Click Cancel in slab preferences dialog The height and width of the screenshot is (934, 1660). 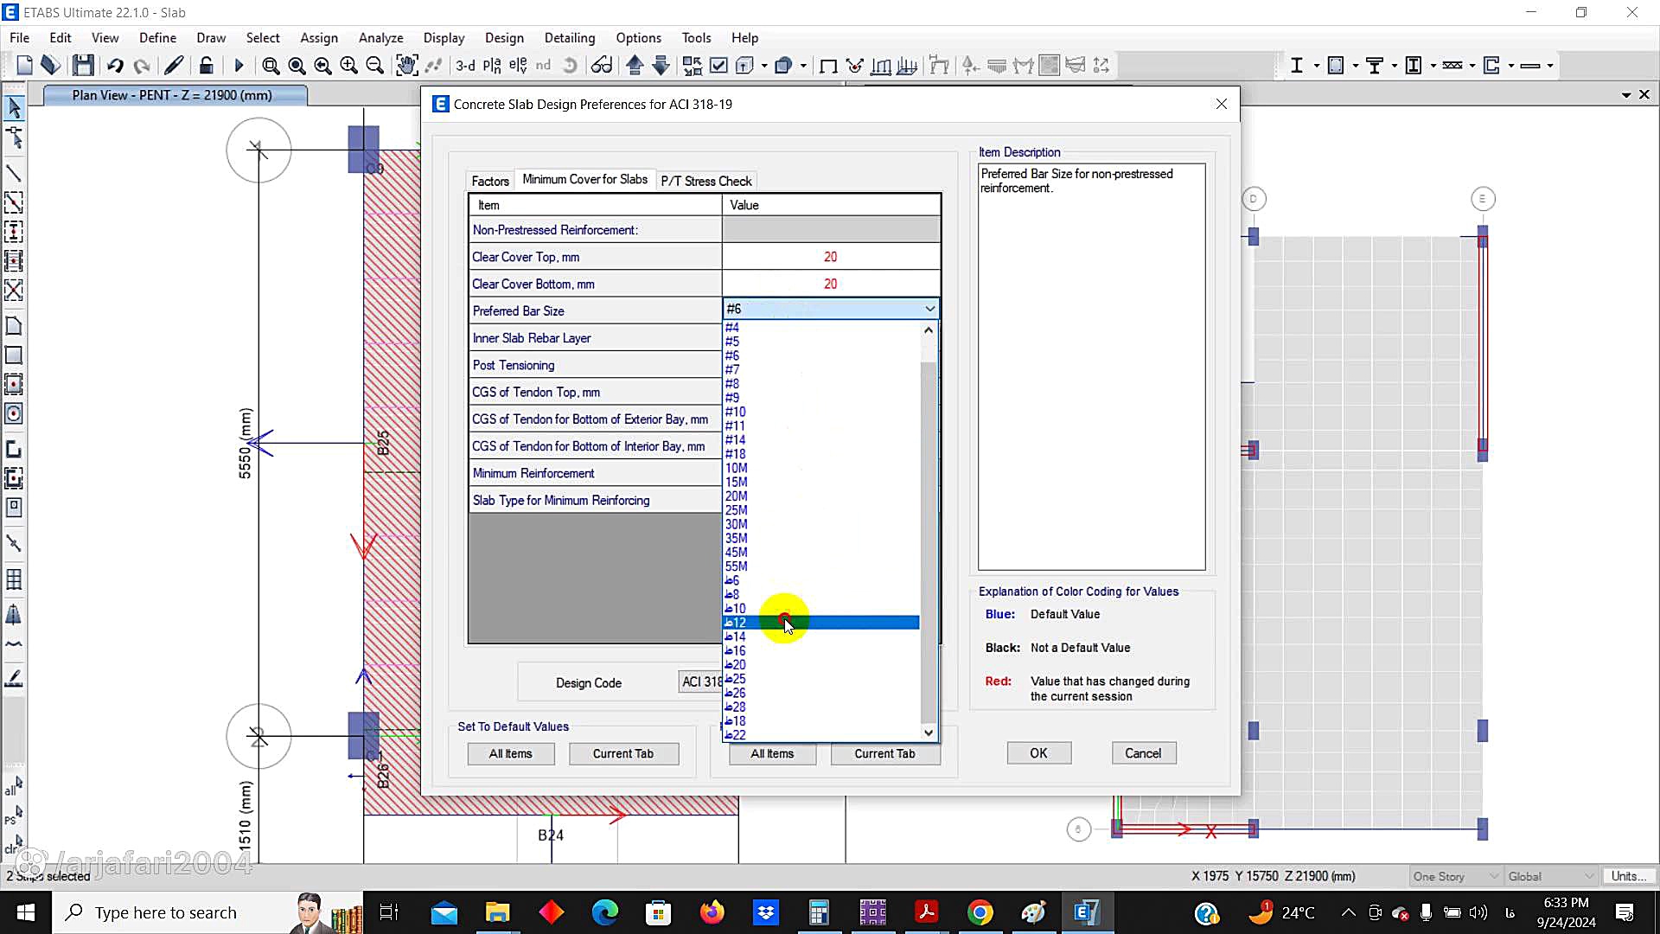click(x=1143, y=753)
